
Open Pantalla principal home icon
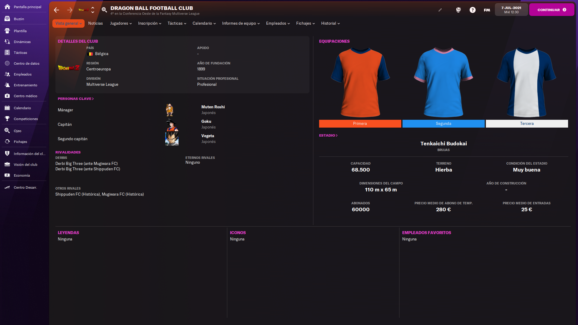point(7,7)
